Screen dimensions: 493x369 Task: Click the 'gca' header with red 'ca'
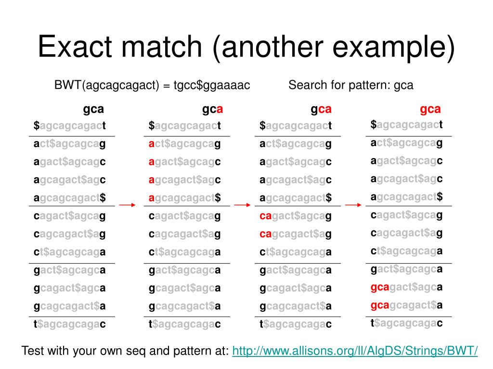[x=321, y=110]
